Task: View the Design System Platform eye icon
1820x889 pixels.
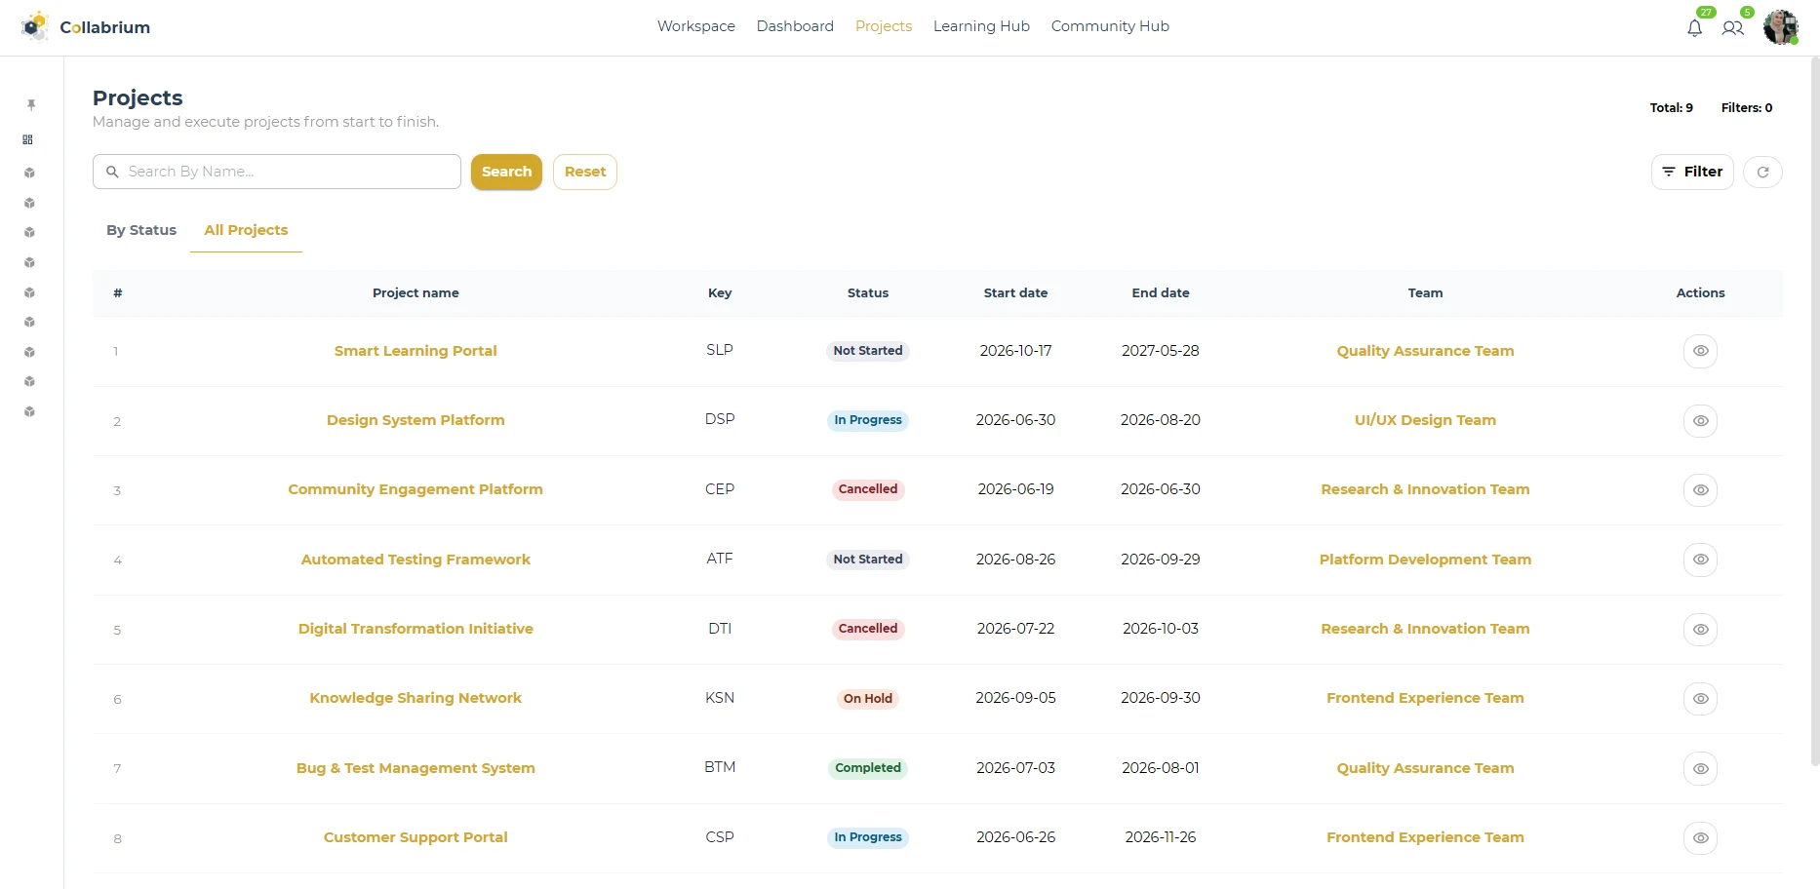Action: coord(1700,421)
